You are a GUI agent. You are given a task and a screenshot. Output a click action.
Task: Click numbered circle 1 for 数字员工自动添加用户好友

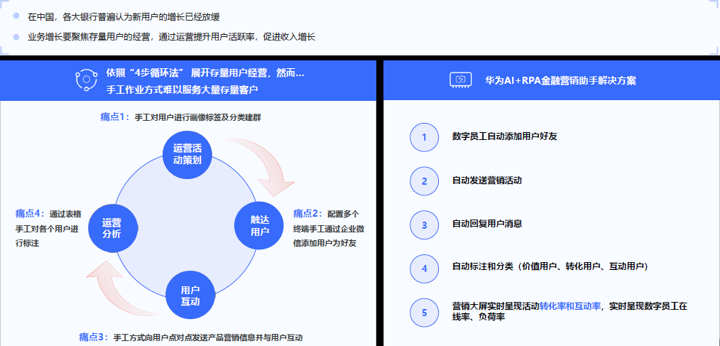coord(425,137)
